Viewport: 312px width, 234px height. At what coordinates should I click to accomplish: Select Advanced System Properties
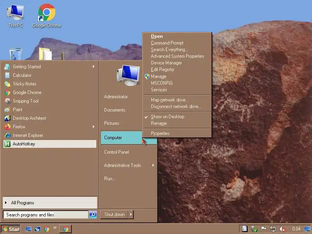pos(177,56)
